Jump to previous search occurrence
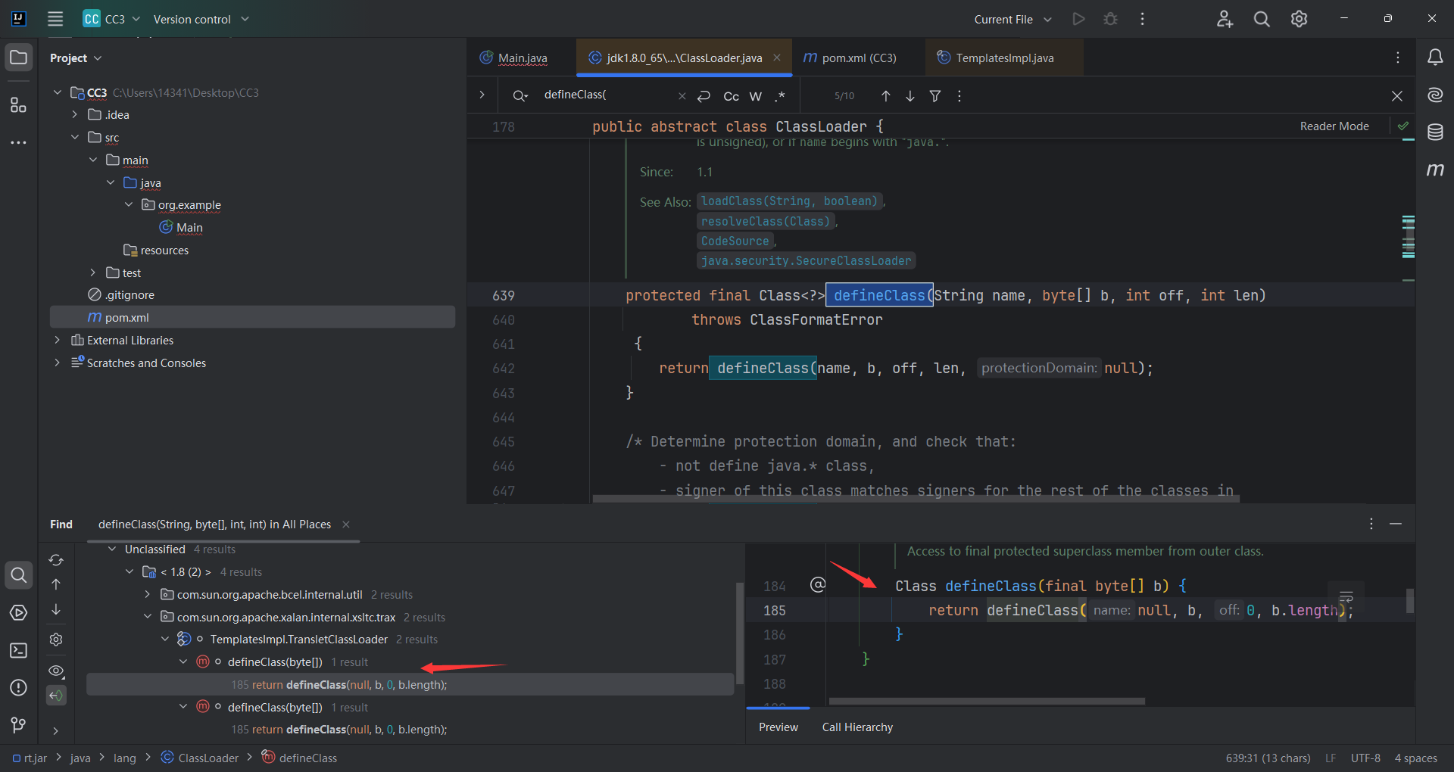Screen dimensions: 1454x772 (885, 96)
